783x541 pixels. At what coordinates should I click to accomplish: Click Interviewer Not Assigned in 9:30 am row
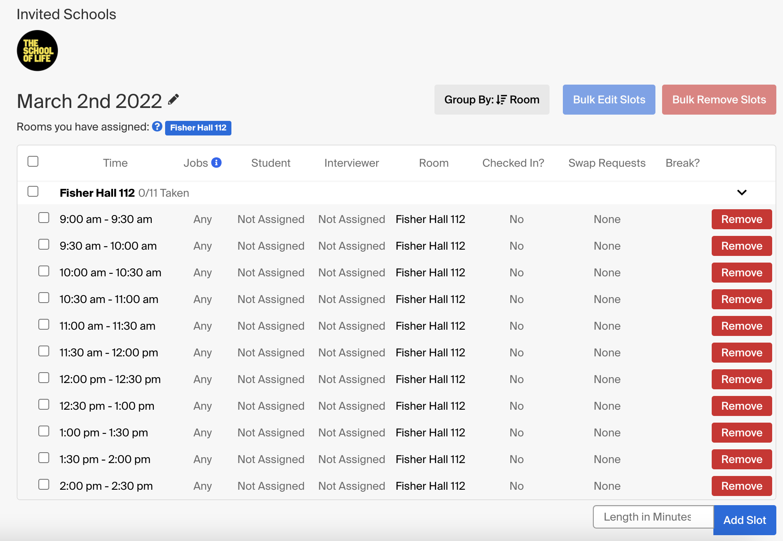coord(351,246)
